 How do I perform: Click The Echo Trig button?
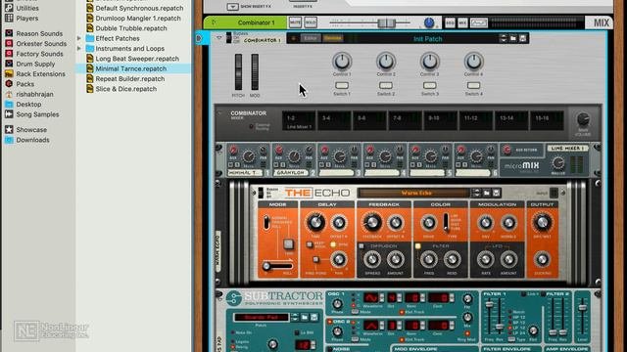click(288, 244)
